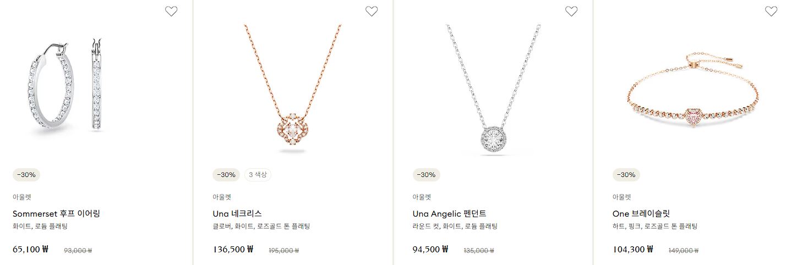Click the 136,500 ₩ price text
The image size is (786, 265).
click(x=233, y=249)
